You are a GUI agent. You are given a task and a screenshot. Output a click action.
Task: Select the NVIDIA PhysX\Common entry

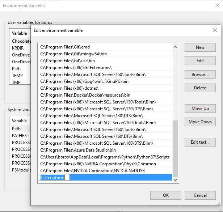pyautogui.click(x=105, y=164)
